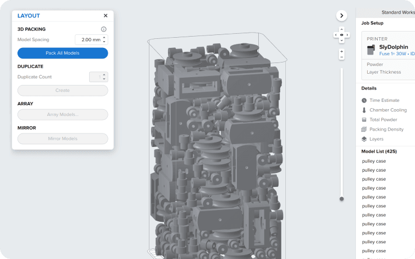Viewport: 415px width, 259px height.
Task: Select the SlyDolphin printer card
Action: tap(388, 56)
